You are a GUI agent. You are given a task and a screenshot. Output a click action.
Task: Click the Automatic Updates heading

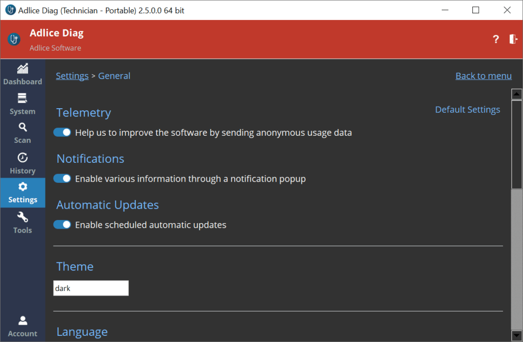[x=107, y=205]
